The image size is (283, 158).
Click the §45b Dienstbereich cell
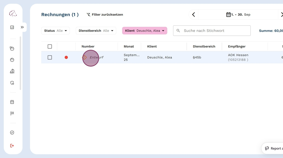click(197, 57)
